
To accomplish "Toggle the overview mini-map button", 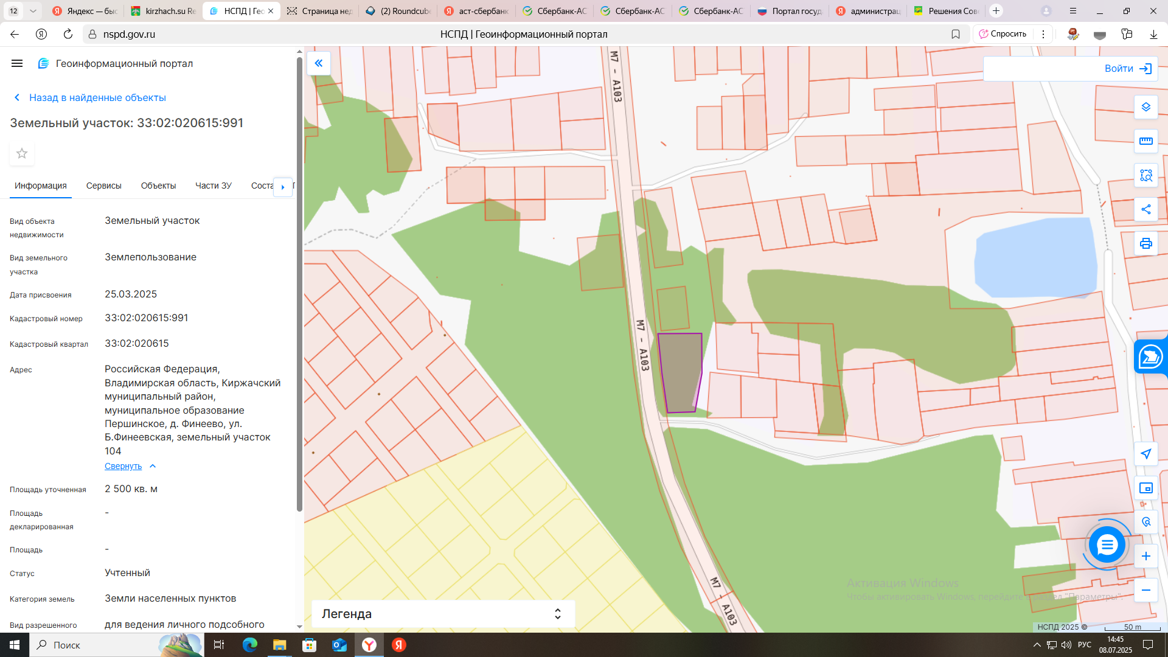I will click(x=1145, y=488).
